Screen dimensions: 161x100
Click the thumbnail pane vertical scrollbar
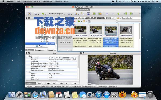point(139,31)
